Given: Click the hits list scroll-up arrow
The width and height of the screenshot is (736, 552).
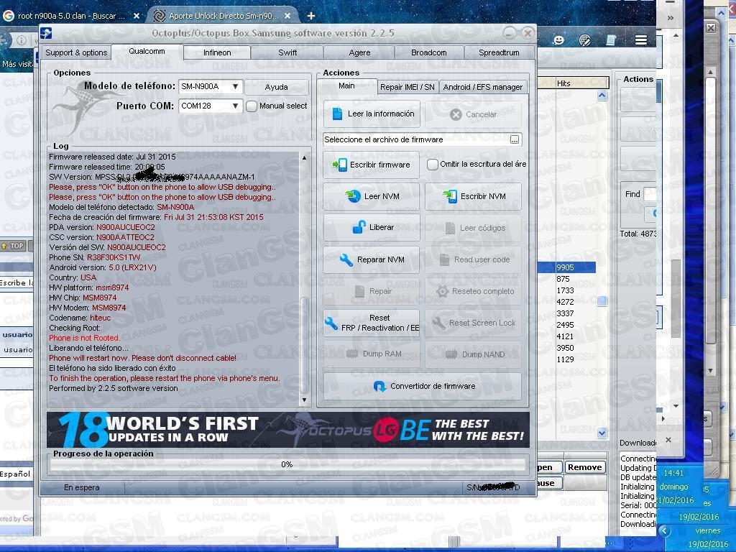Looking at the screenshot, I should pyautogui.click(x=602, y=96).
